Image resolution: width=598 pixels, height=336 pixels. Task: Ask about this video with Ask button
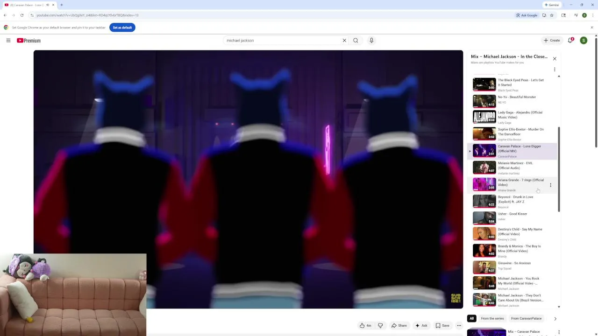(421, 326)
